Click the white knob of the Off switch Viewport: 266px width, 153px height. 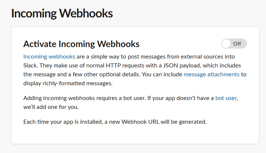226,44
